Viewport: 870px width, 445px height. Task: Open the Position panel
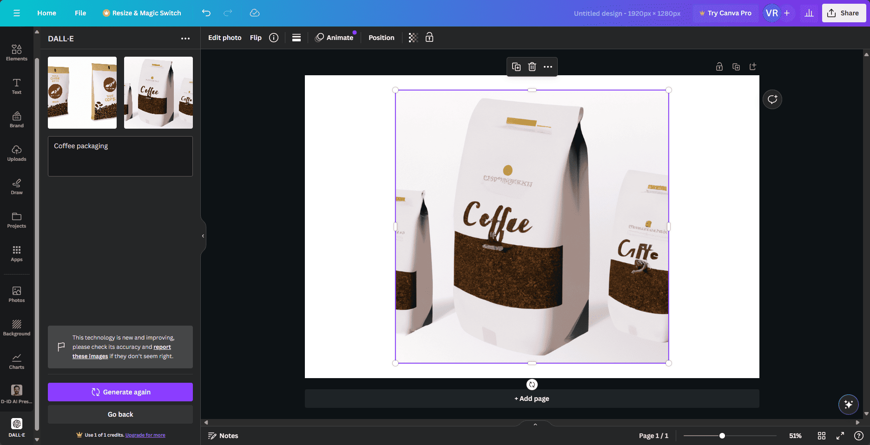click(382, 38)
